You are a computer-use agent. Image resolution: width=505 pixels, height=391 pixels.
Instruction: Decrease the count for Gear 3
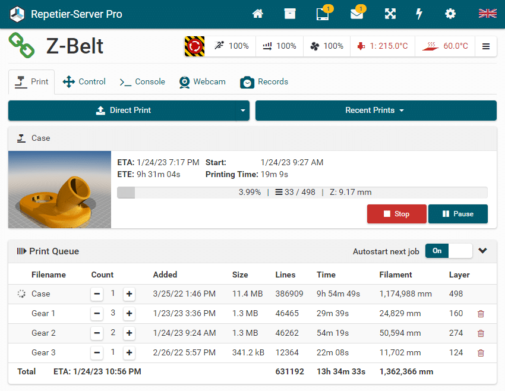(x=97, y=353)
